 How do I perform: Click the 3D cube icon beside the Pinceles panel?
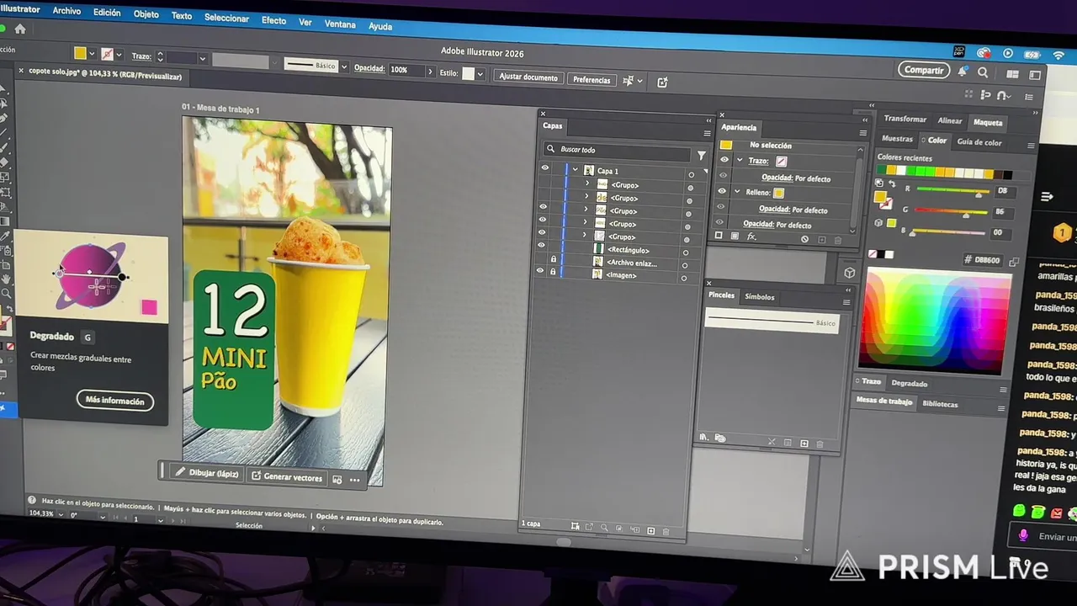pyautogui.click(x=850, y=273)
